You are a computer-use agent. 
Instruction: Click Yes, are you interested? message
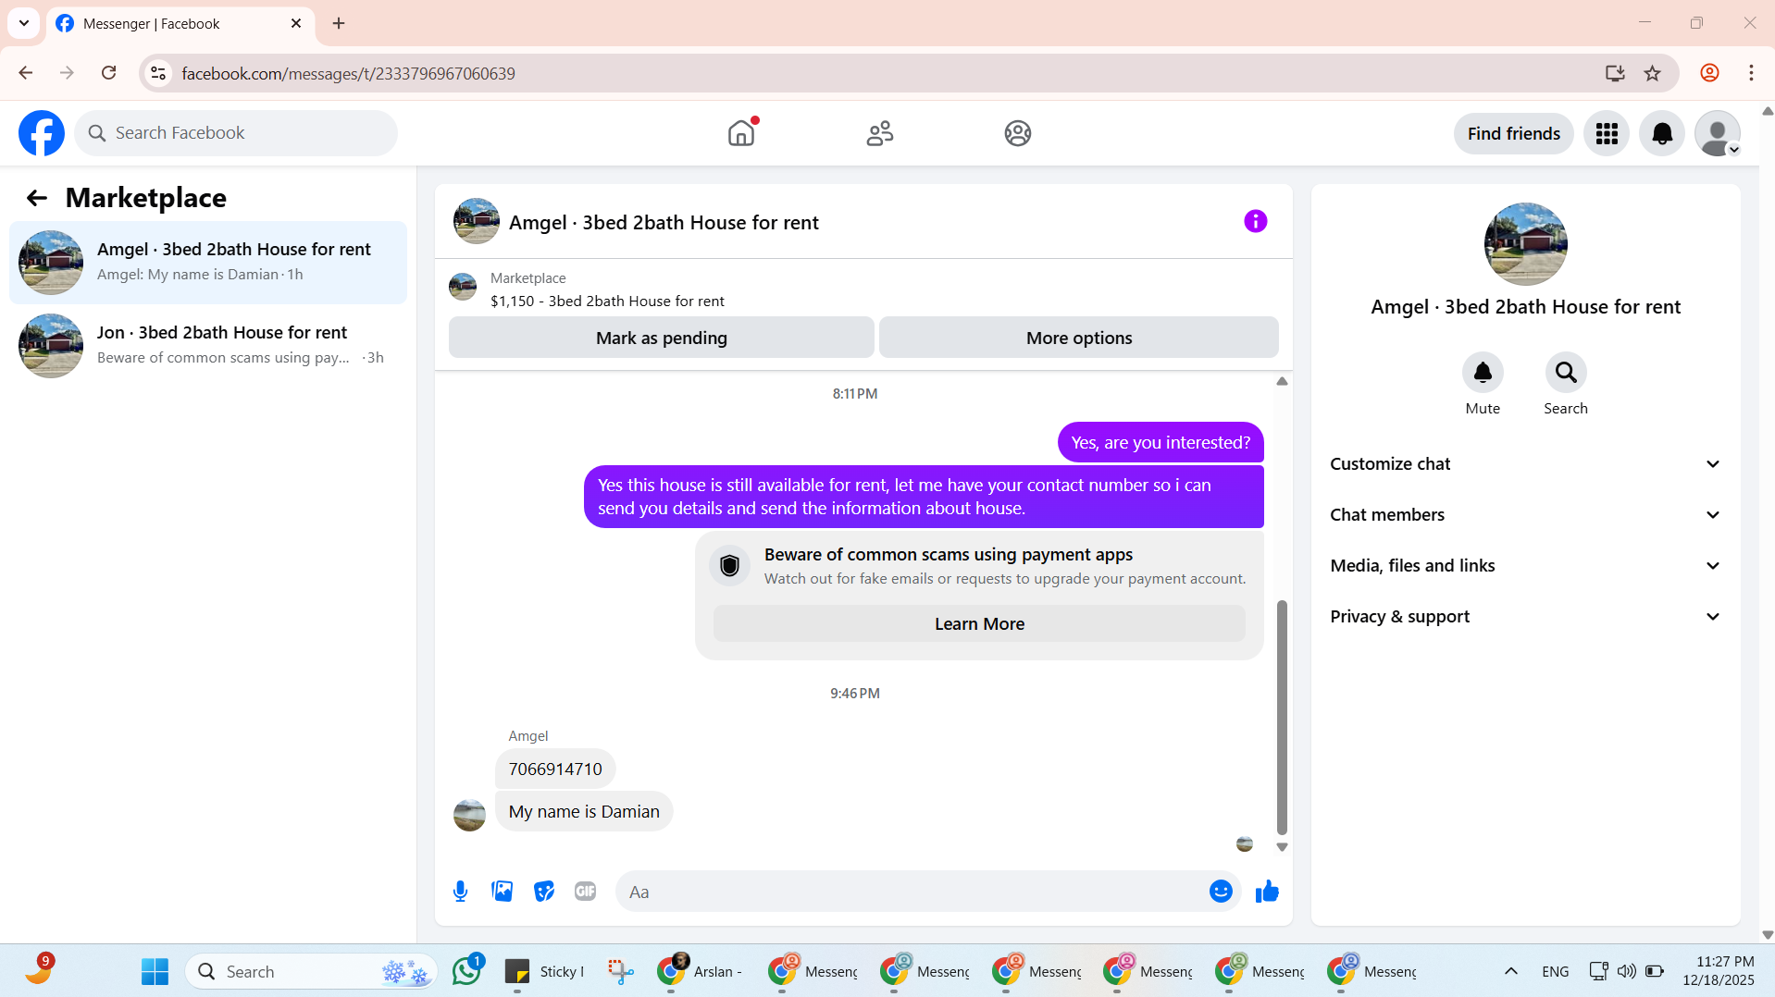[1161, 443]
